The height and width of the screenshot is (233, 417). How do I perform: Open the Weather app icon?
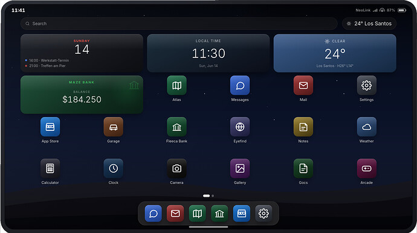tap(366, 127)
